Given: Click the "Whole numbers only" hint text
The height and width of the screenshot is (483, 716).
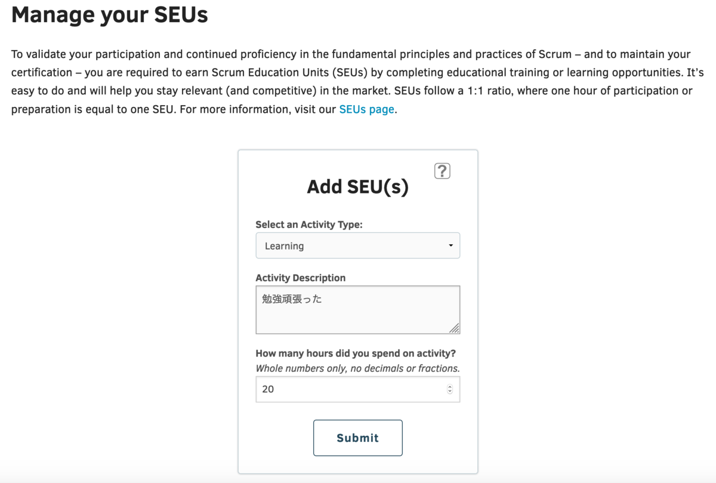Looking at the screenshot, I should (x=358, y=368).
